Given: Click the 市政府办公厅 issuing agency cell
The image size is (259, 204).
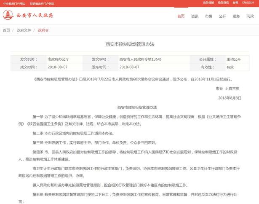Looking at the screenshot, I should click(x=58, y=59).
